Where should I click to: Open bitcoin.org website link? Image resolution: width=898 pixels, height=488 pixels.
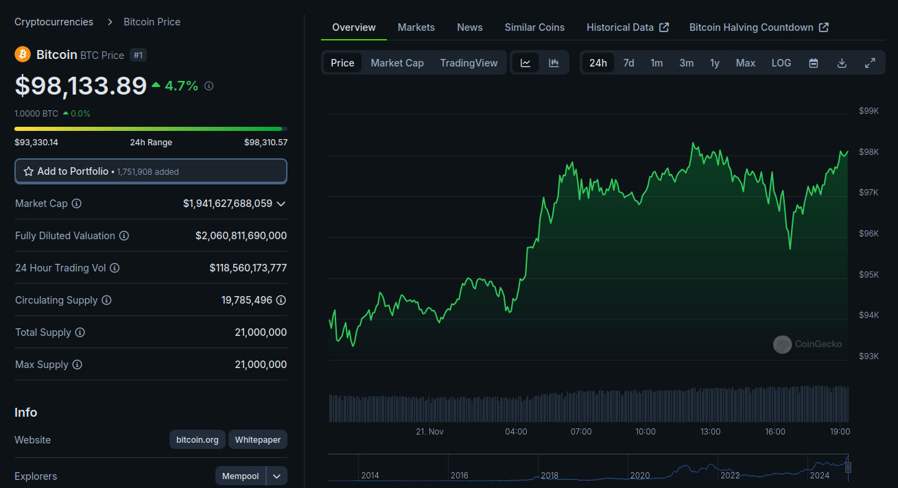pos(198,440)
